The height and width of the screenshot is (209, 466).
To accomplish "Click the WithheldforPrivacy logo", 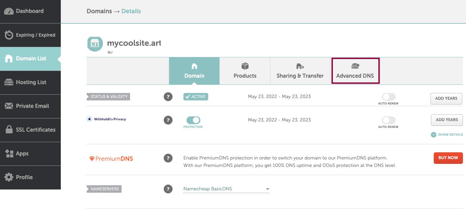I will point(106,119).
